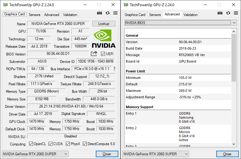This screenshot has width=241, height=159.
Task: Open Validation tab in left window
Action: (x=70, y=15)
